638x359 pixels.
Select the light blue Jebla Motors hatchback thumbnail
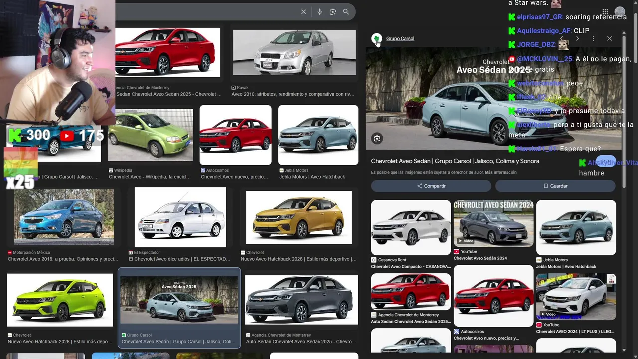(318, 135)
